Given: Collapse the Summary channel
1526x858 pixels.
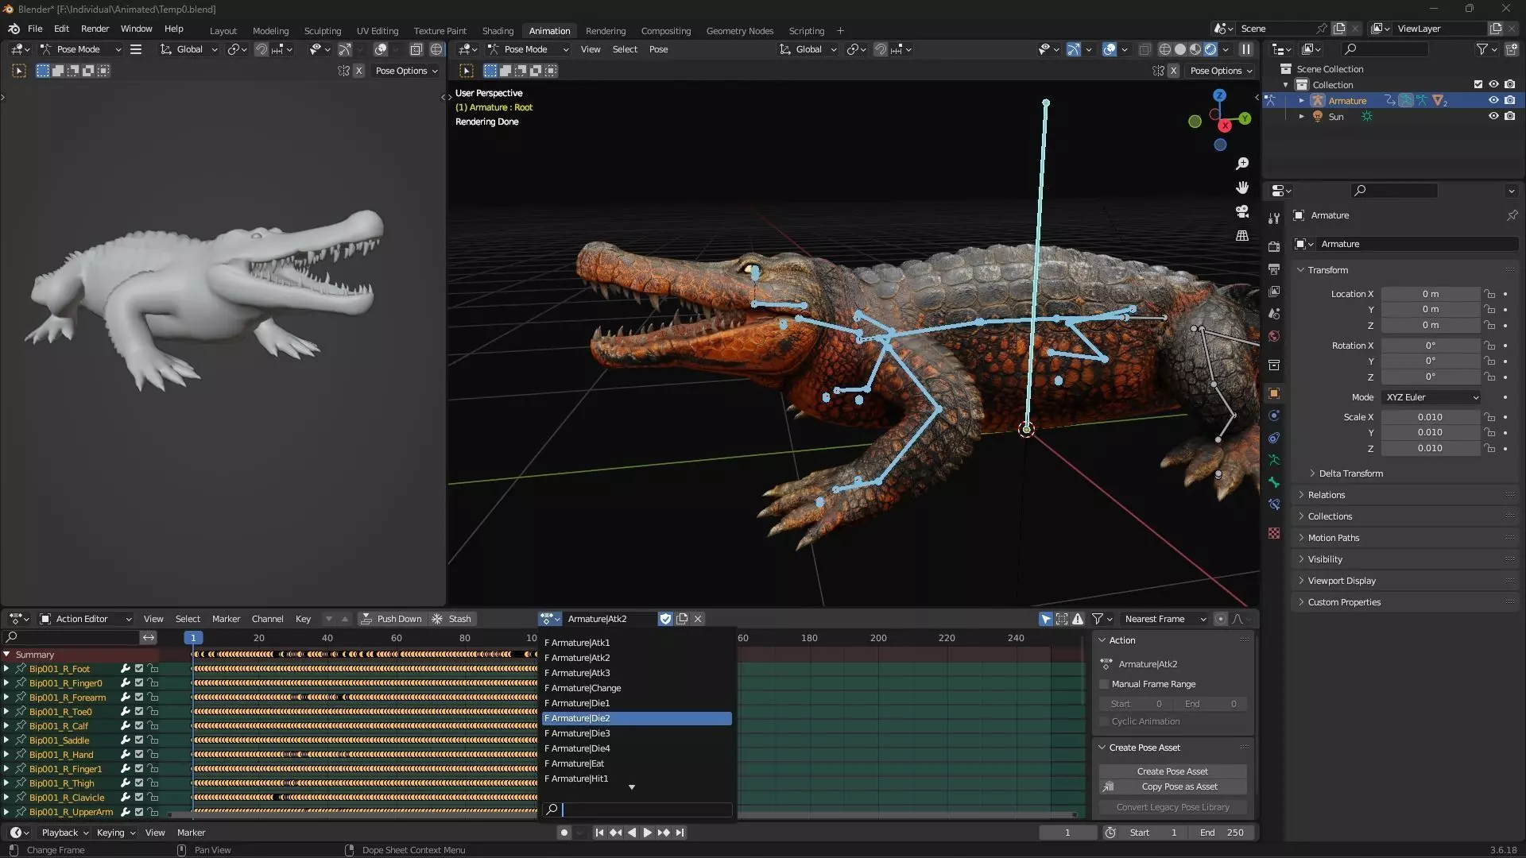Looking at the screenshot, I should click(6, 655).
